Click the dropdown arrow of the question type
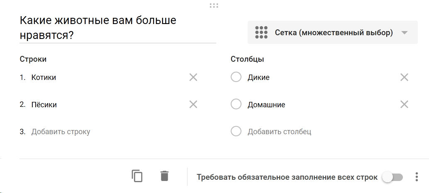The width and height of the screenshot is (429, 193). (x=404, y=33)
